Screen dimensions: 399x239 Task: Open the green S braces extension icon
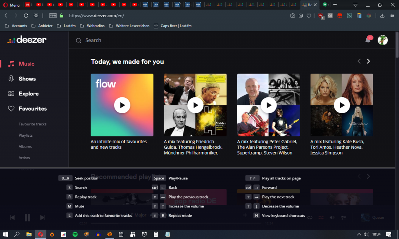[x=350, y=16]
